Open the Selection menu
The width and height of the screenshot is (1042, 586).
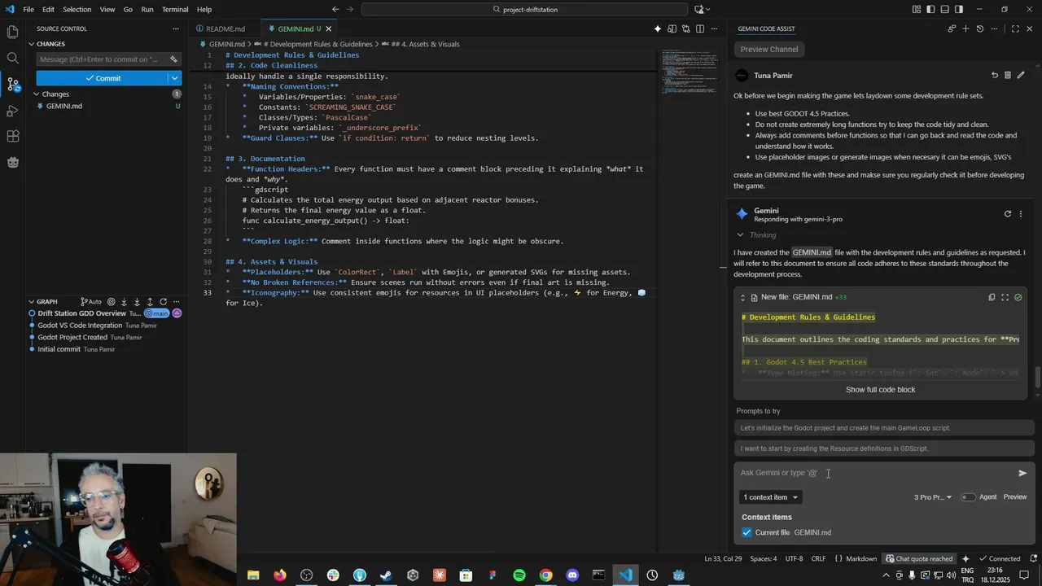click(77, 9)
